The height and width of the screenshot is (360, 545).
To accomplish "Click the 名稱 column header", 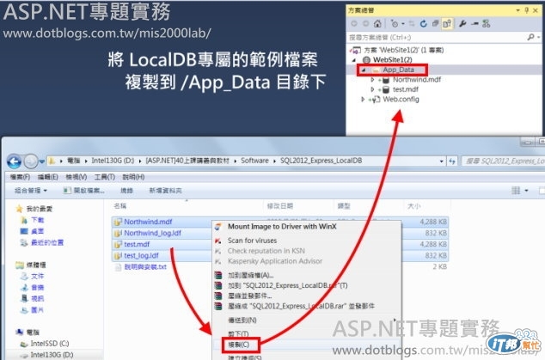I will click(119, 206).
